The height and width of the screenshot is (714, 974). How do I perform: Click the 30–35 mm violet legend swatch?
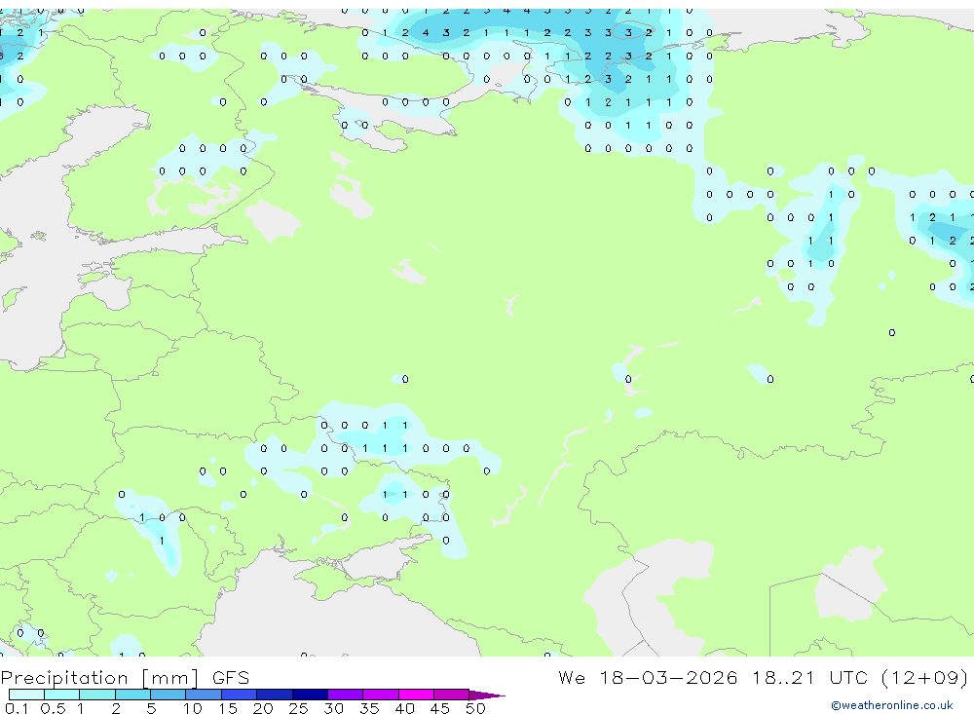click(x=346, y=695)
